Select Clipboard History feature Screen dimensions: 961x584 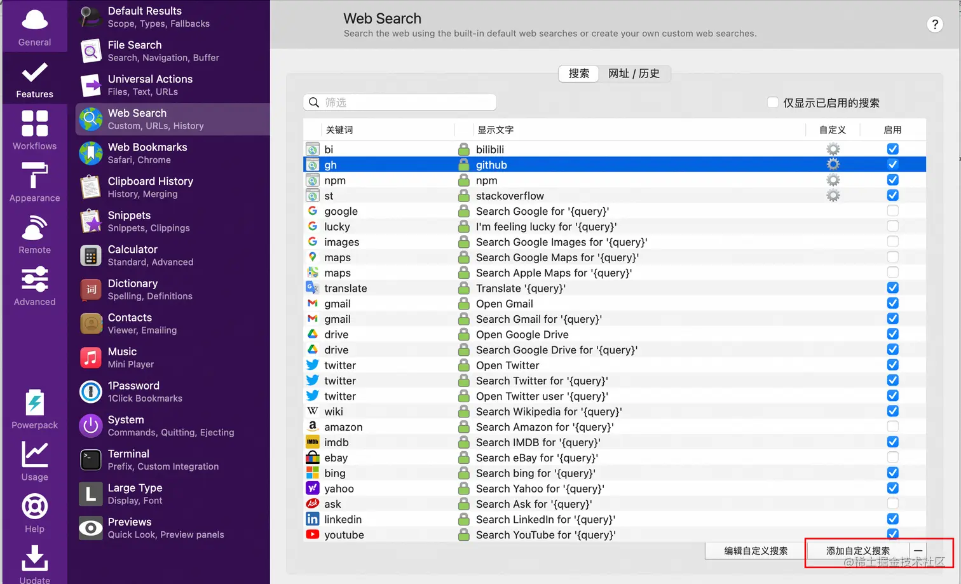tap(173, 187)
